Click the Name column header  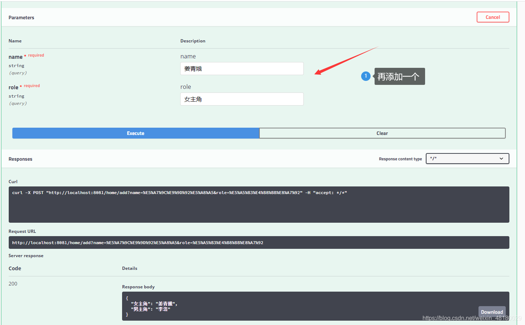click(15, 41)
